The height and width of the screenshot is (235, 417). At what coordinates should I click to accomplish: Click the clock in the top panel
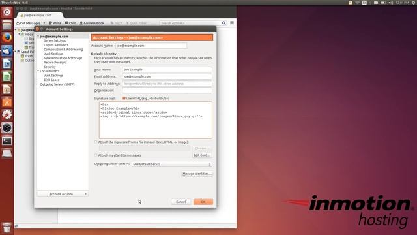coord(402,3)
